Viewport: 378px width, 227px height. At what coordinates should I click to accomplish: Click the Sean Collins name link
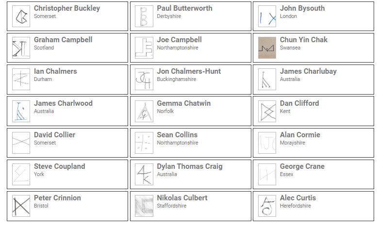177,135
